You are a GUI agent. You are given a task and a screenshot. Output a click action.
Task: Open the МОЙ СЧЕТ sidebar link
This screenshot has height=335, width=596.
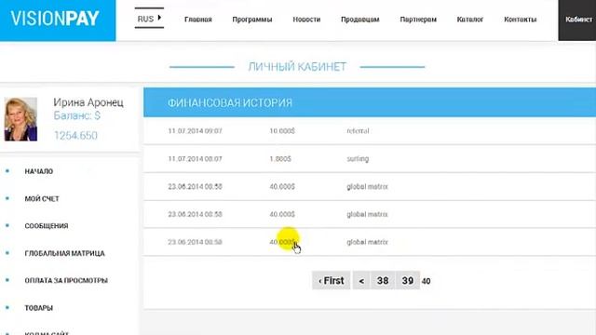tap(42, 199)
